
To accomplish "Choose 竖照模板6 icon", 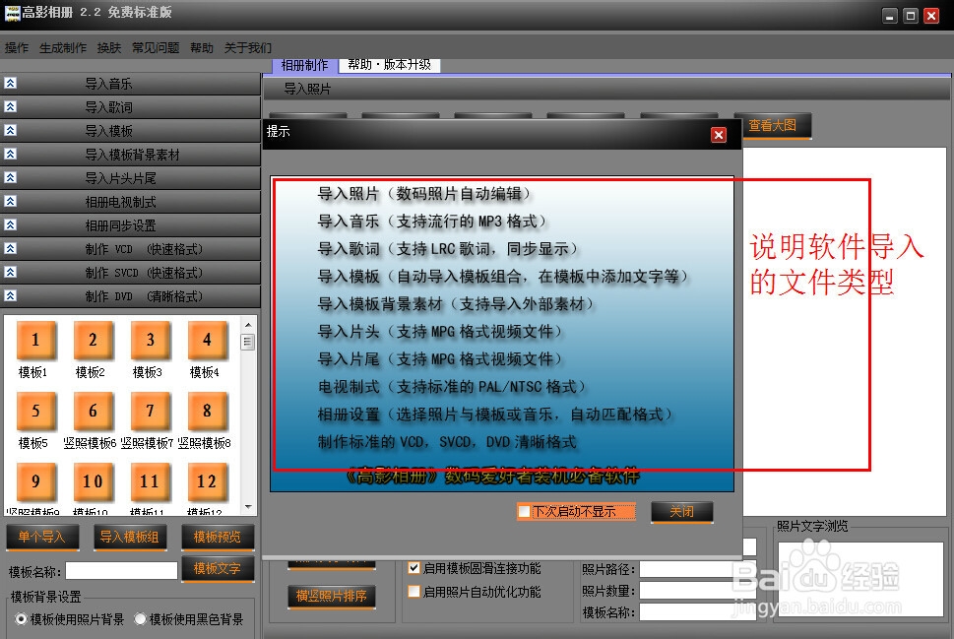I will point(92,411).
